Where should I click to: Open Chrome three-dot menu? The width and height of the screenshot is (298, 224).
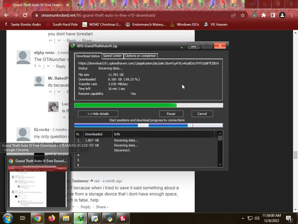[x=292, y=15]
